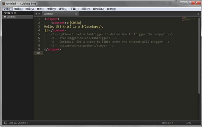Open the 文件(F) menu
The width and height of the screenshot is (202, 127).
[x=7, y=9]
